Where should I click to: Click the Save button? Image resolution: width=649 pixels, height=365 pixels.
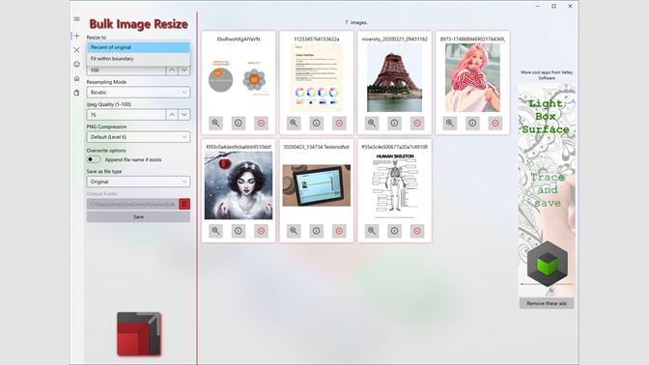click(138, 217)
